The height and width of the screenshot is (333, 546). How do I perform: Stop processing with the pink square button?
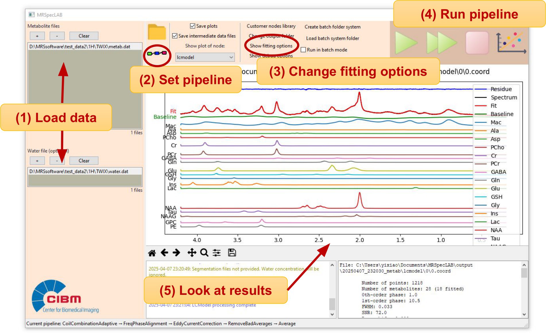(x=477, y=43)
